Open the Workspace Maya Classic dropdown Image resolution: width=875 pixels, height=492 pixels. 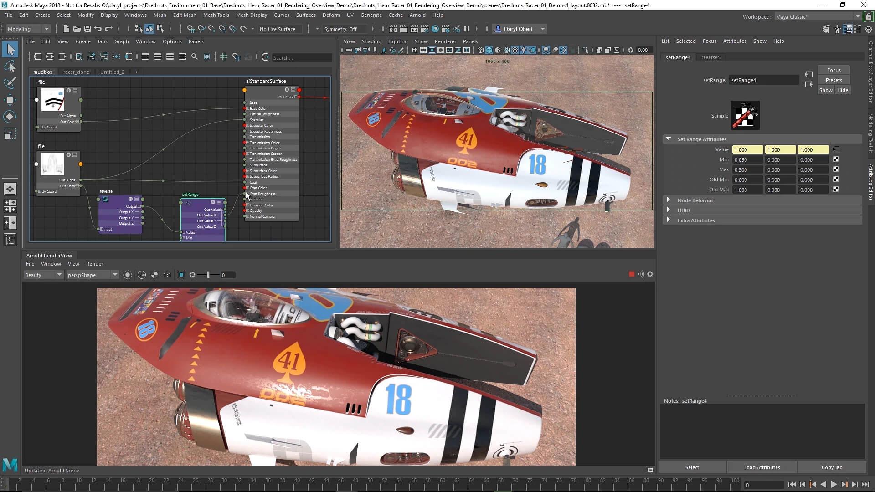pos(818,17)
